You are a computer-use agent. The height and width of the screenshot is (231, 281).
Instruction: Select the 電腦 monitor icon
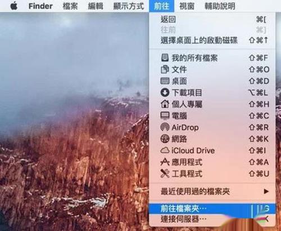tap(165, 115)
